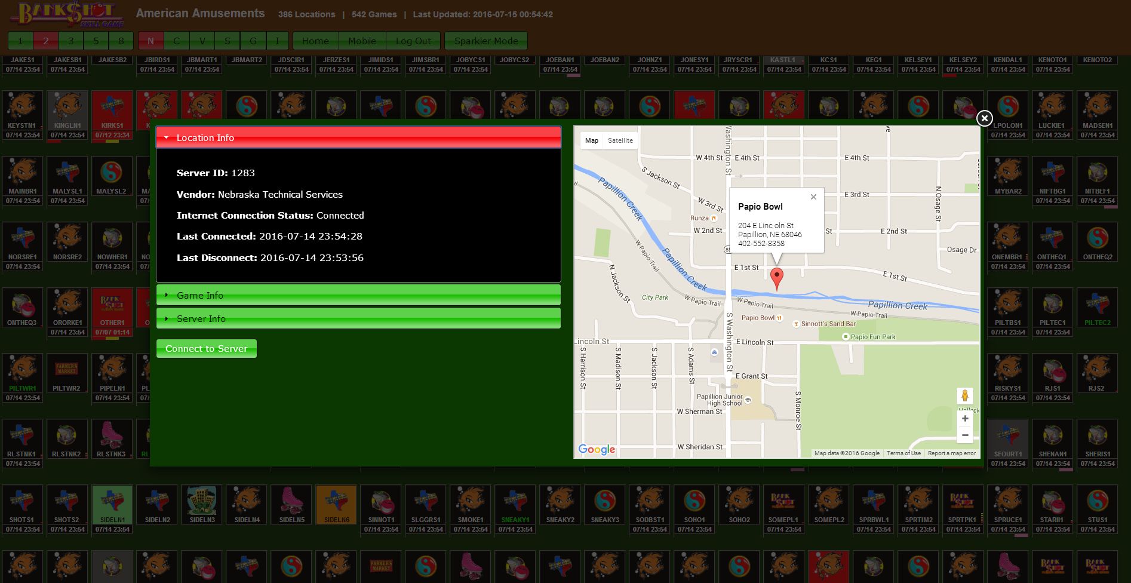Open the MALYSL2 yin-yang game tile
This screenshot has height=583, width=1131.
(x=112, y=172)
